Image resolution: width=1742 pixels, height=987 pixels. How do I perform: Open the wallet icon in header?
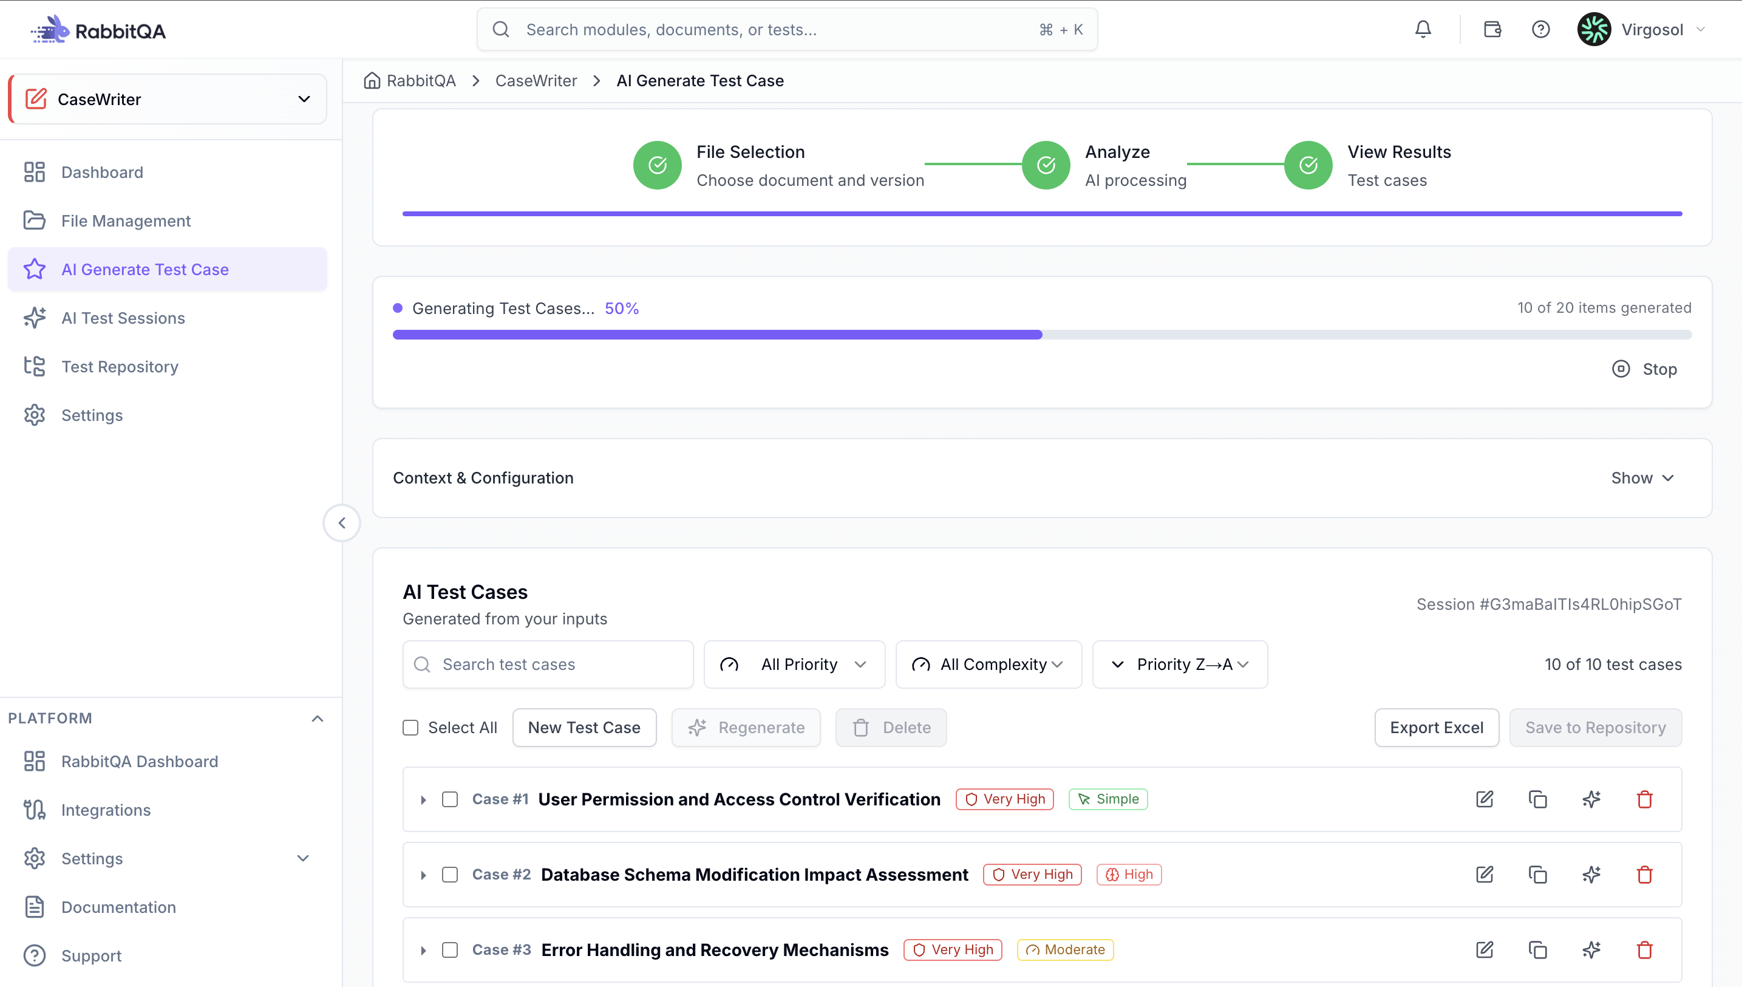tap(1492, 29)
